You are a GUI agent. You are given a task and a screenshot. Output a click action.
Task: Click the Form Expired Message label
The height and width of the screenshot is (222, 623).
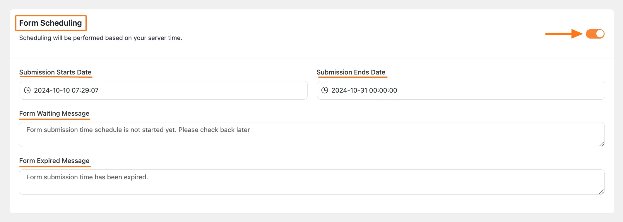coord(54,161)
